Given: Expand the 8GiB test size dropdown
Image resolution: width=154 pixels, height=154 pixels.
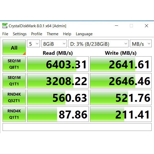Looking at the screenshot, I should (54, 43).
